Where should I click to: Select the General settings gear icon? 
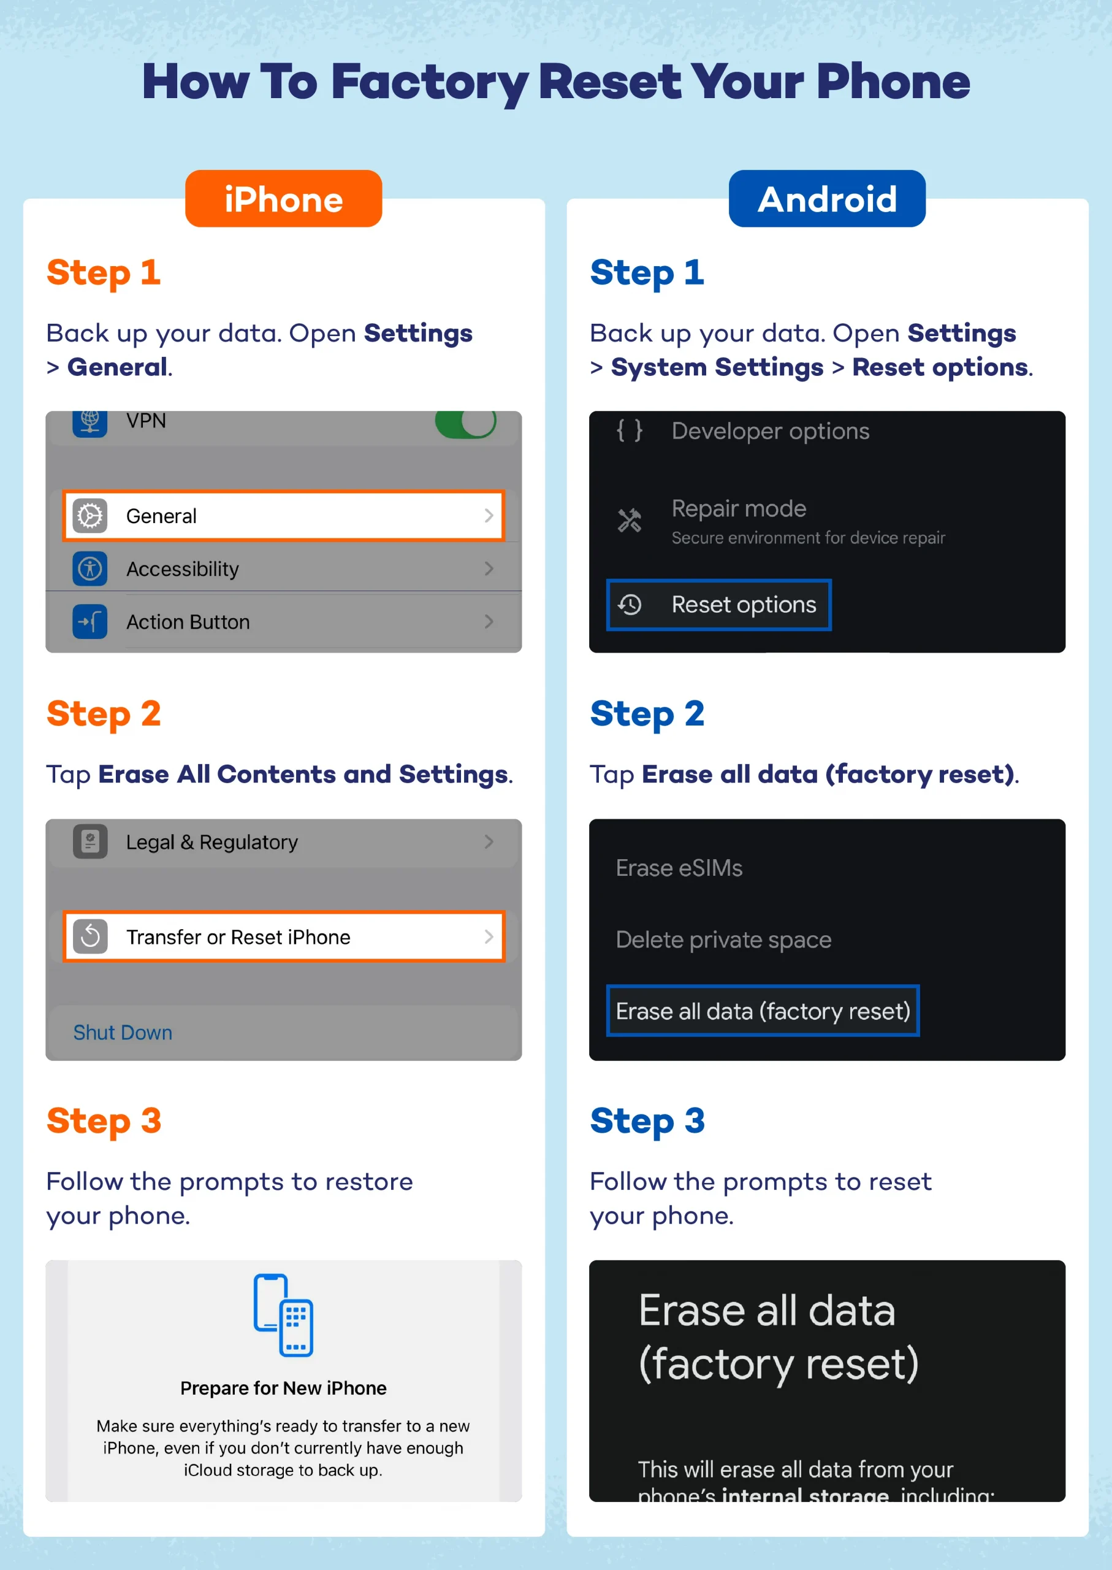[x=91, y=516]
